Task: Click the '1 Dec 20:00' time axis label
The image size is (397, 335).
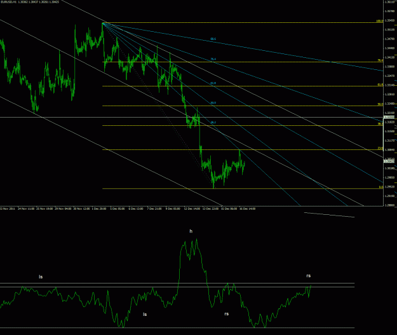Action: click(99, 209)
